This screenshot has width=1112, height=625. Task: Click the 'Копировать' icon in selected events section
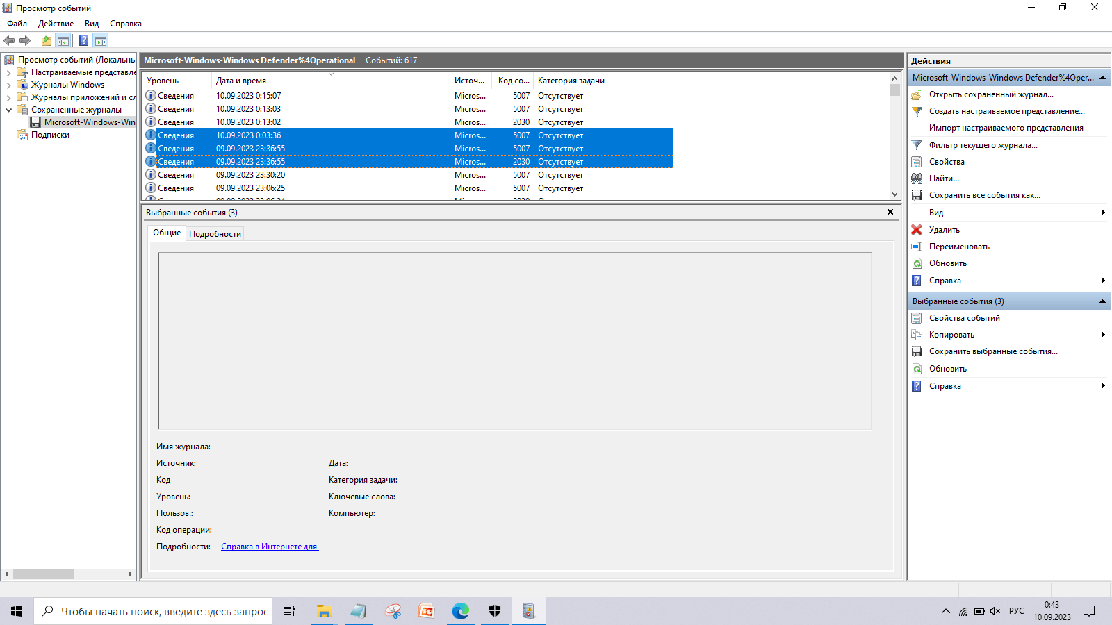[x=917, y=335]
